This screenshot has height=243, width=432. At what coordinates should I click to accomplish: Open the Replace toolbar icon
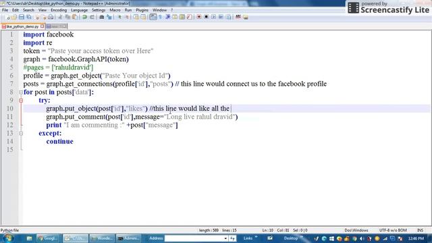[109, 17]
